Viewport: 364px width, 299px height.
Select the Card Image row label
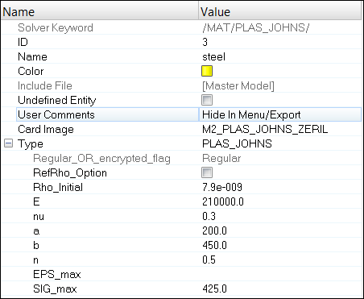[x=46, y=129]
